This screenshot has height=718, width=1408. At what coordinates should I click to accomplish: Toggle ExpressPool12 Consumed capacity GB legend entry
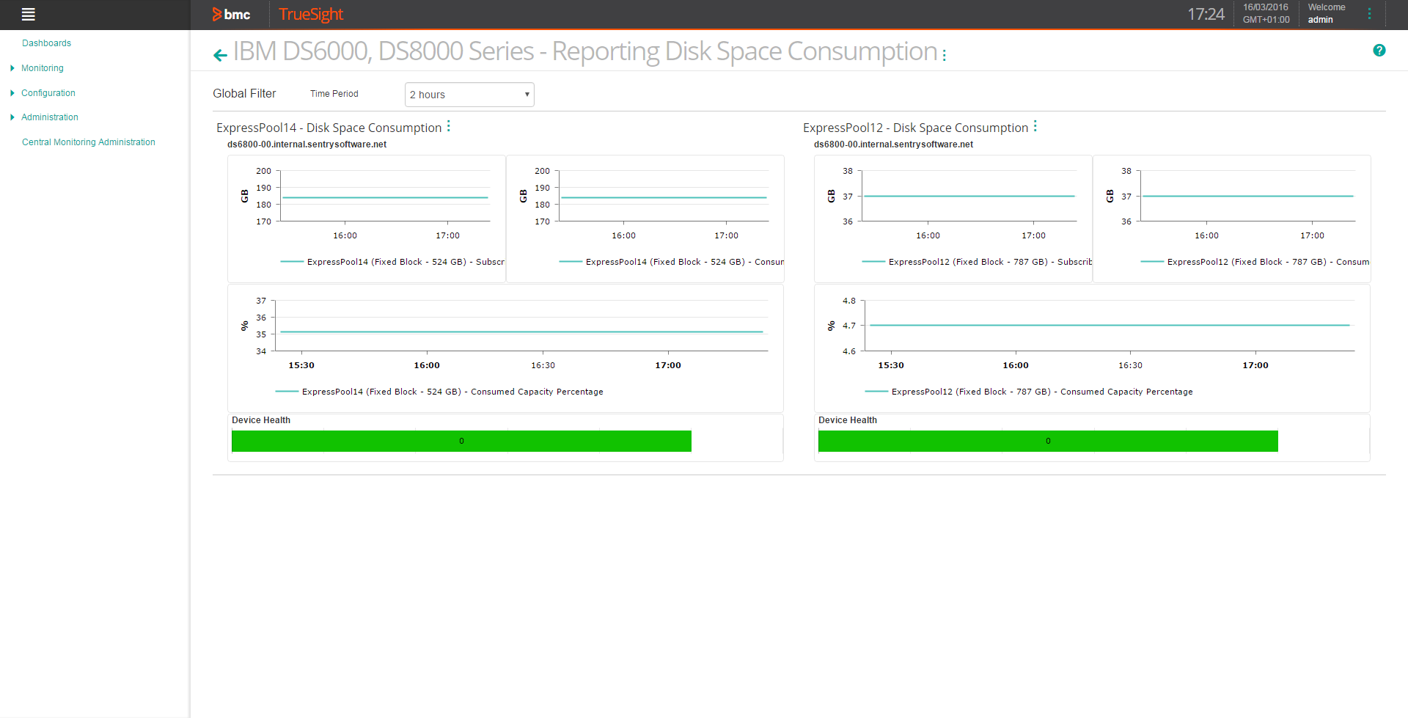pyautogui.click(x=1255, y=262)
